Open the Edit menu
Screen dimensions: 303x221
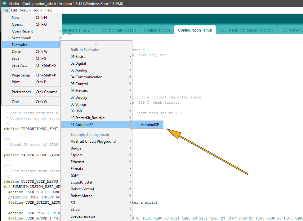pyautogui.click(x=14, y=10)
